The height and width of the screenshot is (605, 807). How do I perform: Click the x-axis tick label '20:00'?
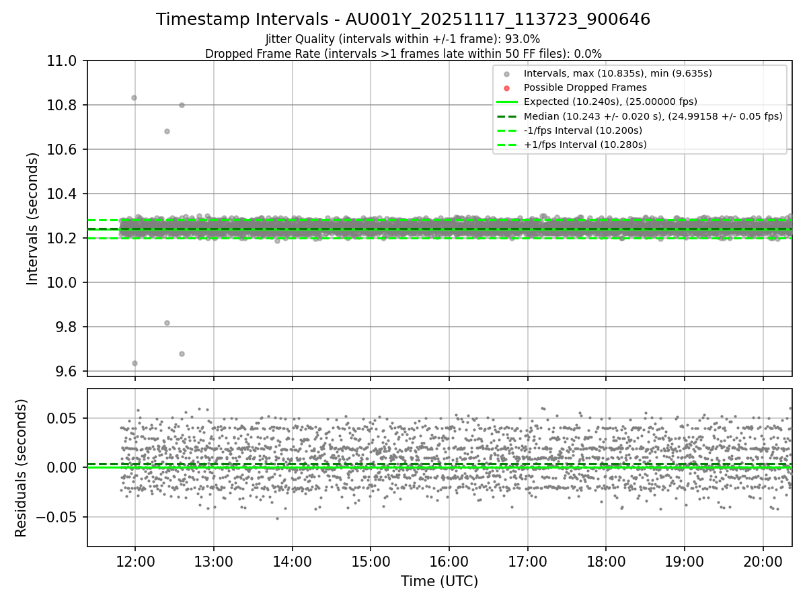763,561
